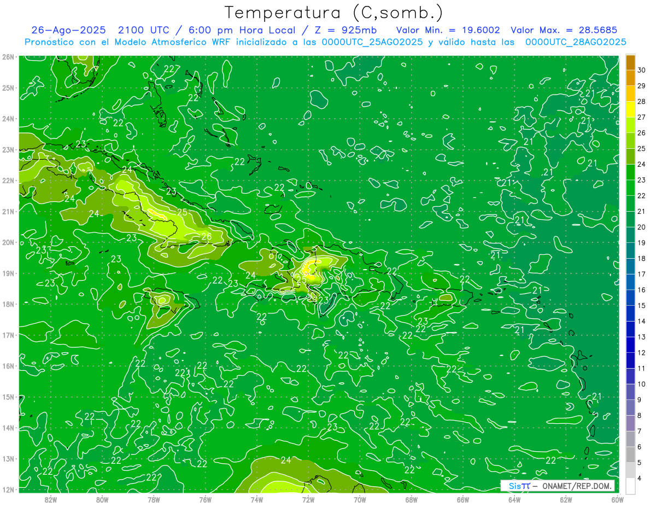Pick gray color bar segment between 5 and 6

click(630, 454)
